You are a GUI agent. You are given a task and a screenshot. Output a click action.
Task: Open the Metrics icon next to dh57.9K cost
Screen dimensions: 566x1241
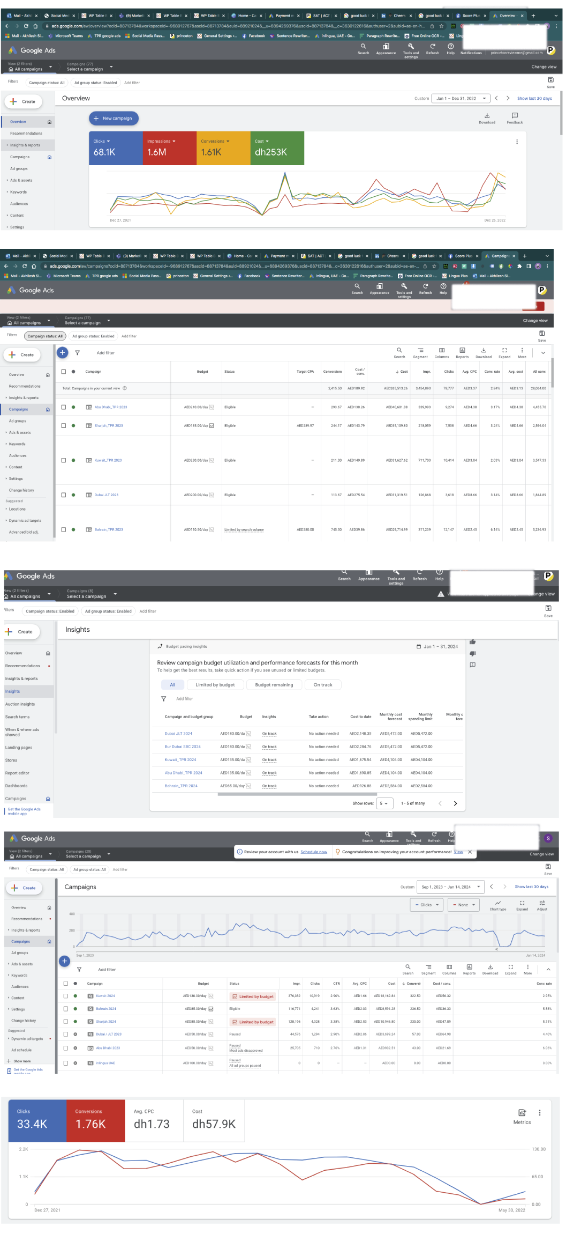coord(522,1113)
